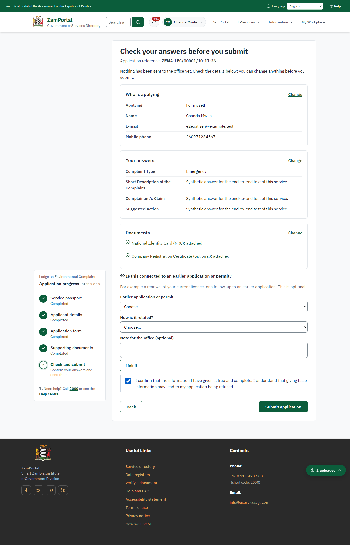Open the Earlier application or permit dropdown
This screenshot has height=545, width=350.
pyautogui.click(x=214, y=307)
